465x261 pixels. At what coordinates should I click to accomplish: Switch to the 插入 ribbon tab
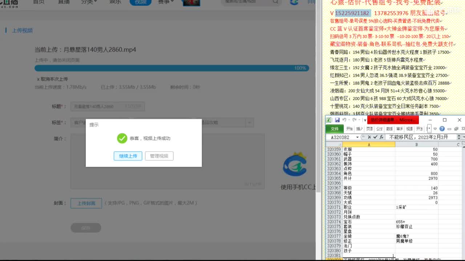[x=359, y=129]
